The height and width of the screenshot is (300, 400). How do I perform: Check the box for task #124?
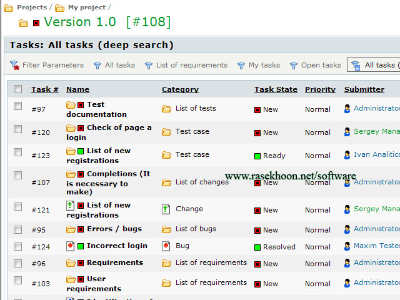click(18, 246)
